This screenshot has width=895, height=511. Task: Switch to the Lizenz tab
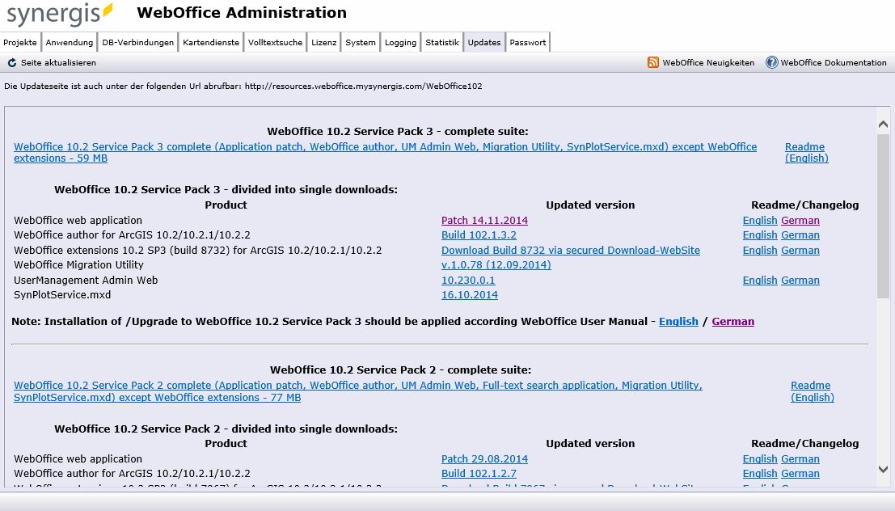click(323, 42)
